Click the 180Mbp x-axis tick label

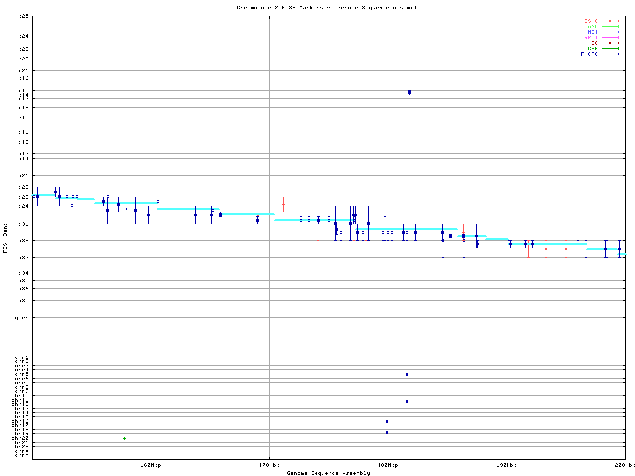[388, 465]
